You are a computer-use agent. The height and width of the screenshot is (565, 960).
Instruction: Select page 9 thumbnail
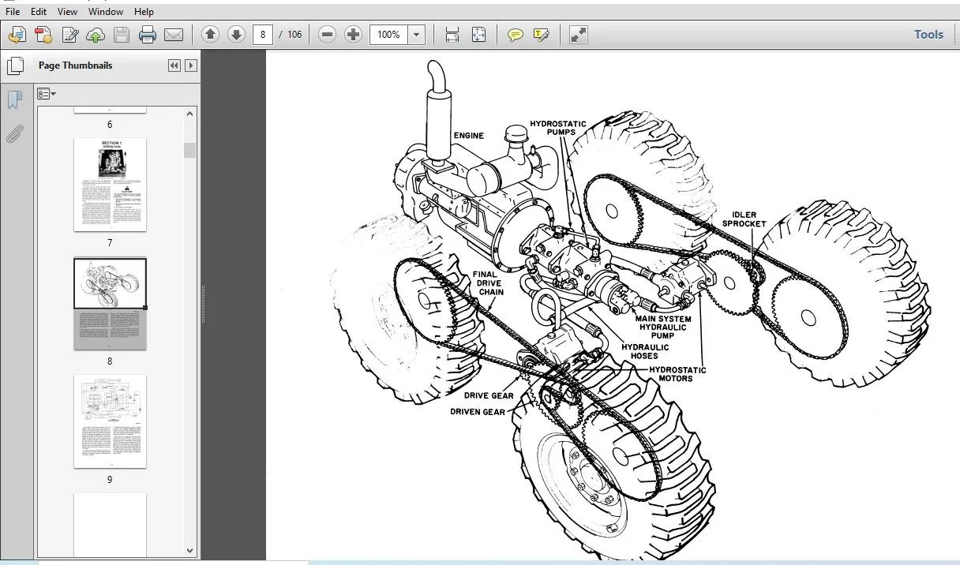[110, 421]
